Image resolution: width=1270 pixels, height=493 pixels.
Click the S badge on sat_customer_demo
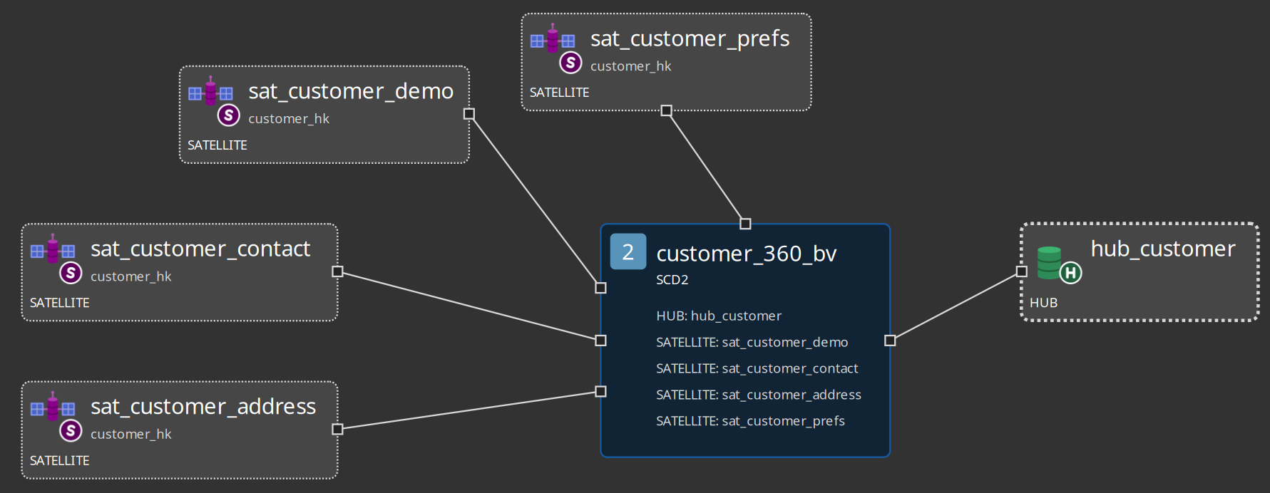(228, 115)
